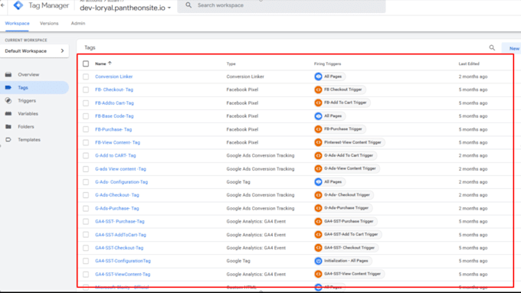Click GA4-SST-Add To Cart Trigger icon

[x=318, y=235]
